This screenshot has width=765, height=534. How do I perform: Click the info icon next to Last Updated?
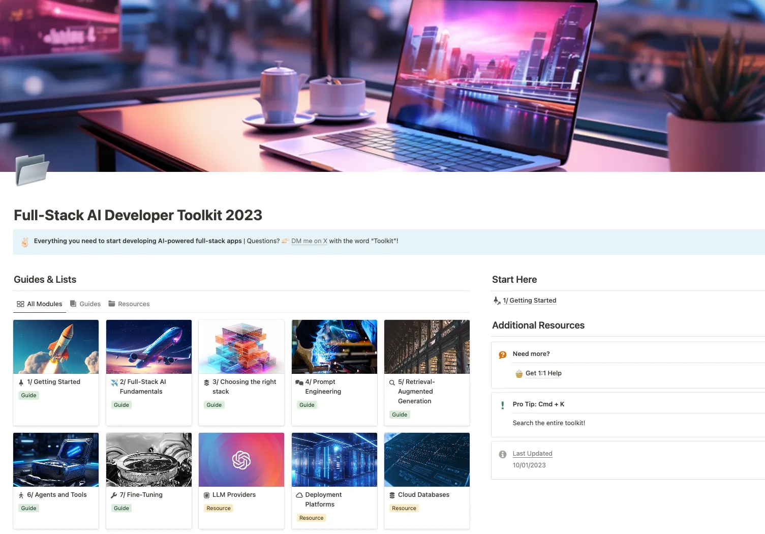click(502, 455)
